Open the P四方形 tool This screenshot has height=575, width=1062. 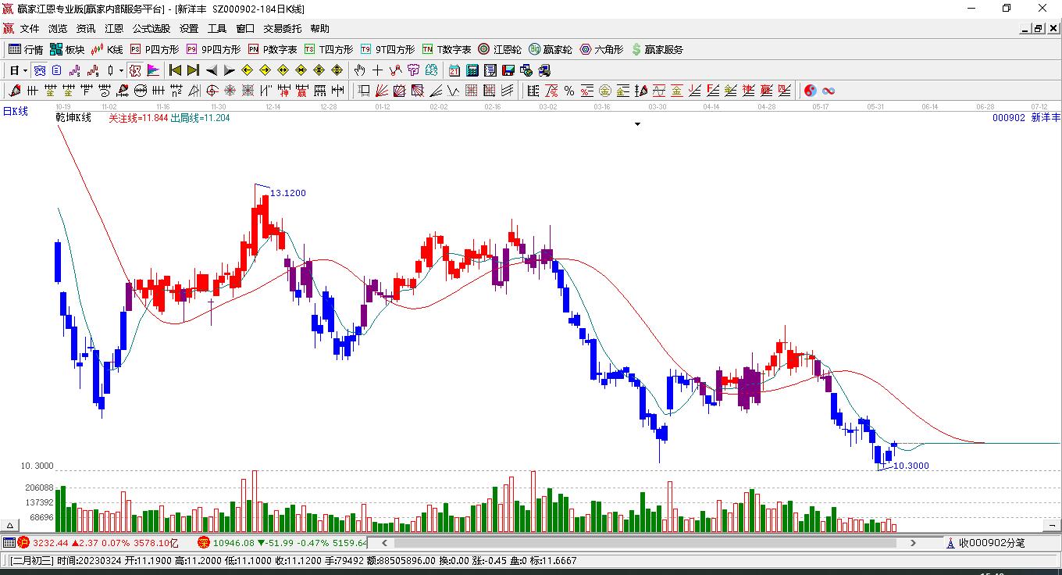point(155,49)
